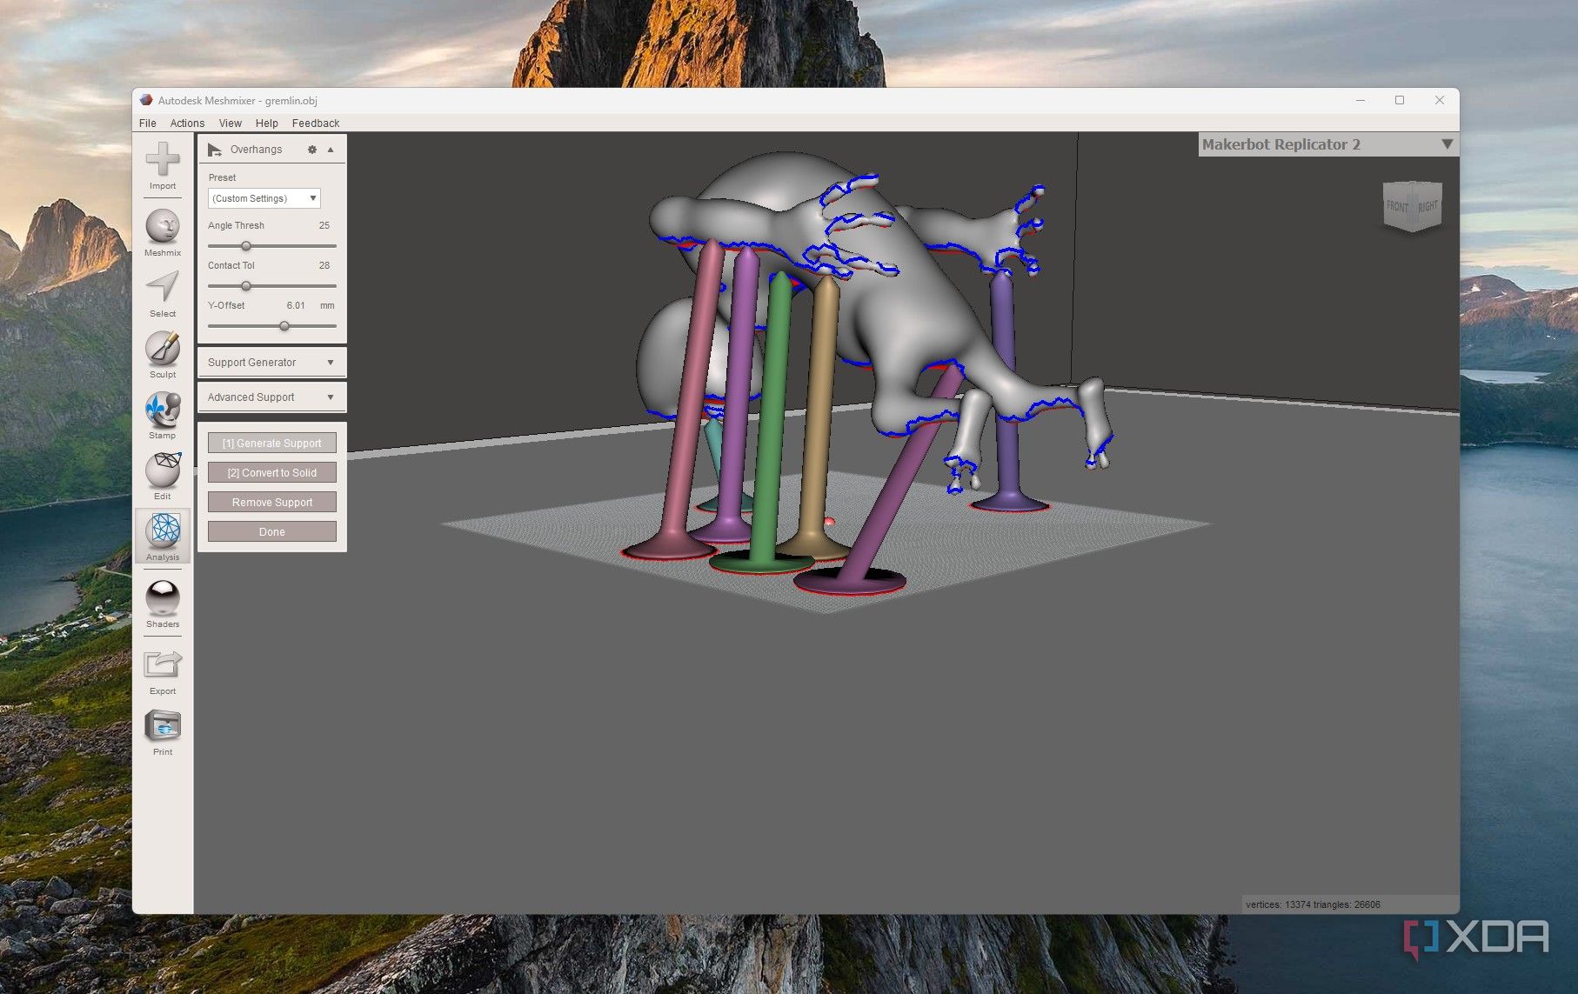Close the Meshmixer window
This screenshot has width=1578, height=994.
point(1440,100)
